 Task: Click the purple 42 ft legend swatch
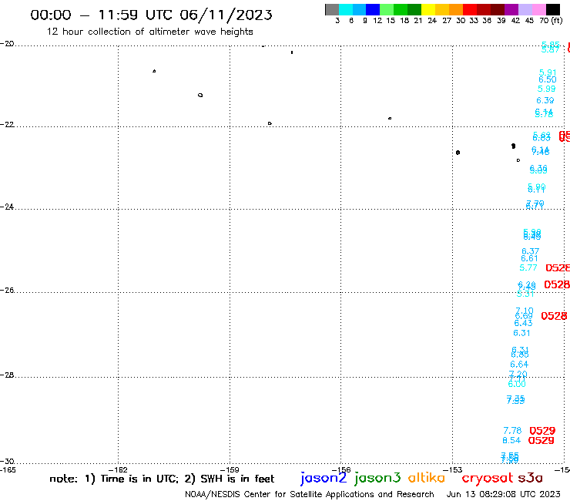(511, 9)
